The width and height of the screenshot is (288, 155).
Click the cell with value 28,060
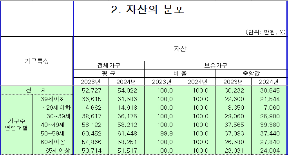click(234, 116)
